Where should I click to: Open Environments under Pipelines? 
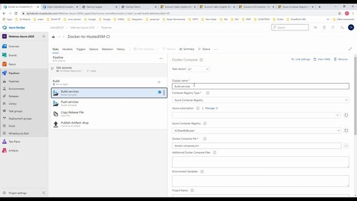pyautogui.click(x=16, y=89)
